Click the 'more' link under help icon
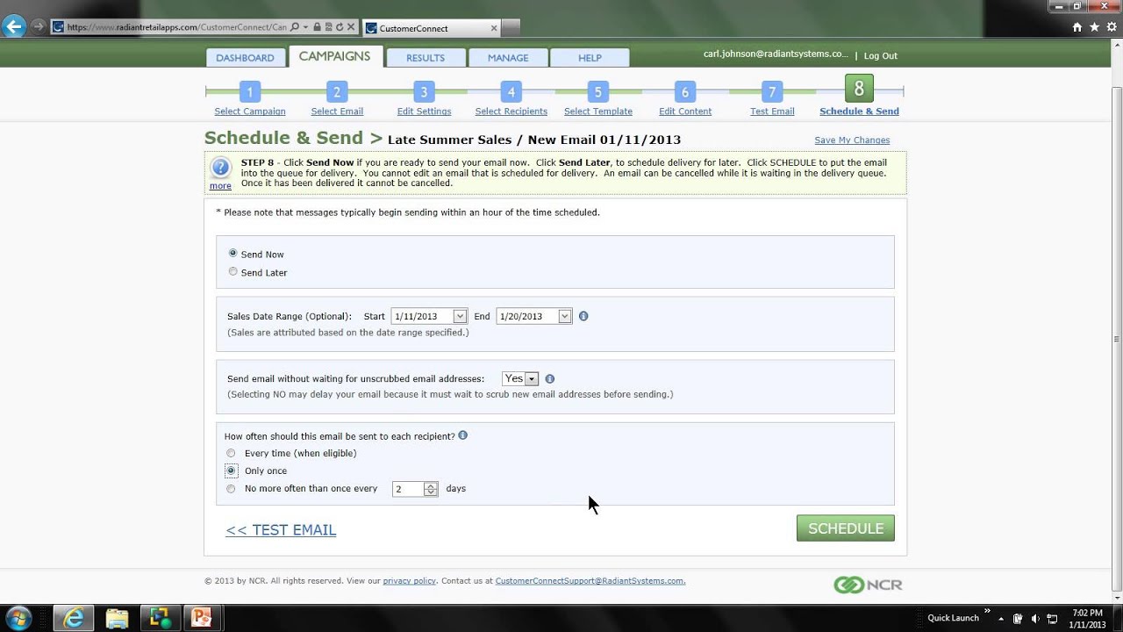Screen dimensions: 1123x632 tap(220, 186)
